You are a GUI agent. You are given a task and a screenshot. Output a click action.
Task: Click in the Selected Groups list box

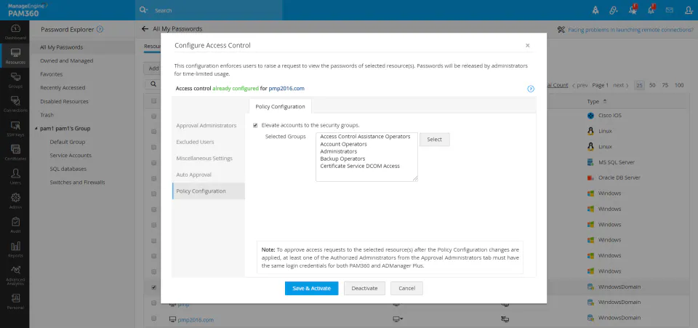pos(366,157)
